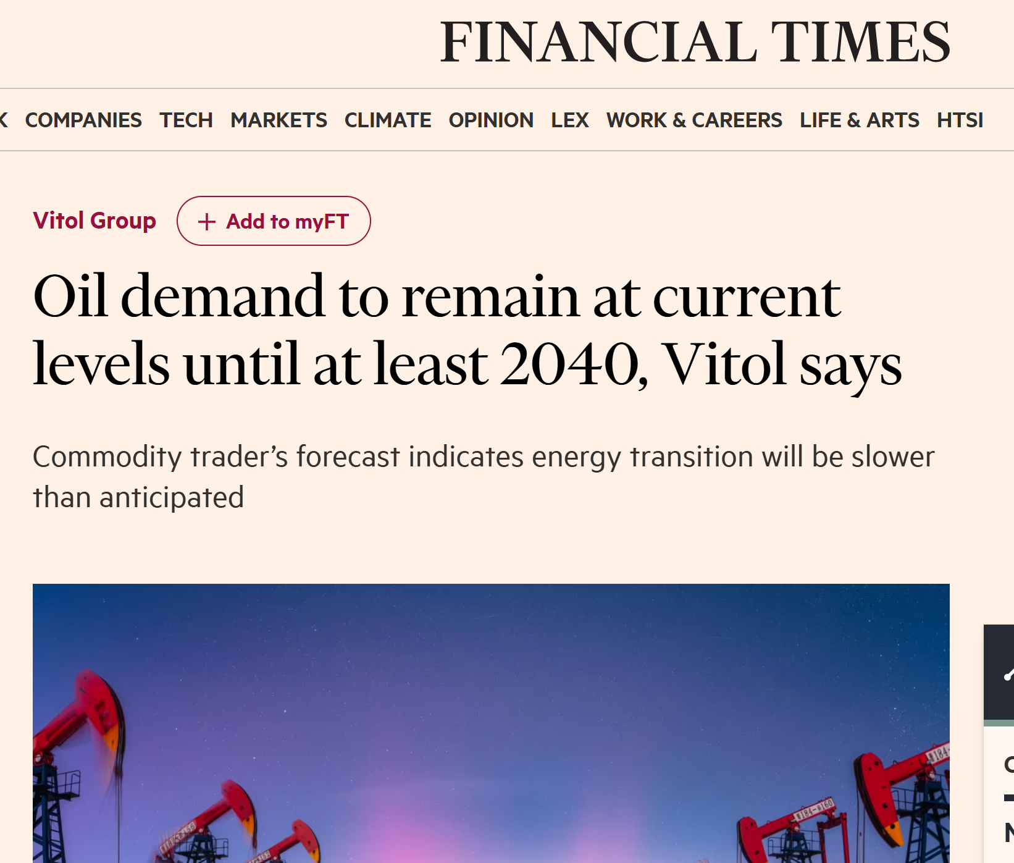The height and width of the screenshot is (863, 1014).
Task: Click the Lex navigation link
Action: 569,120
